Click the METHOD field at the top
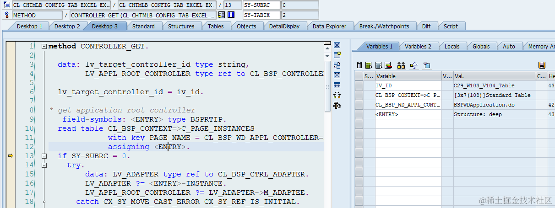555x208 pixels. (37, 15)
